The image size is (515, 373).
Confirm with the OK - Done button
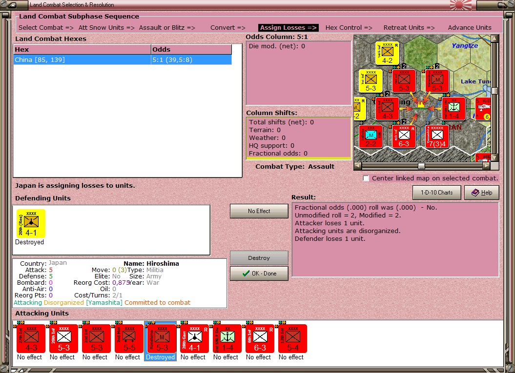click(x=259, y=273)
